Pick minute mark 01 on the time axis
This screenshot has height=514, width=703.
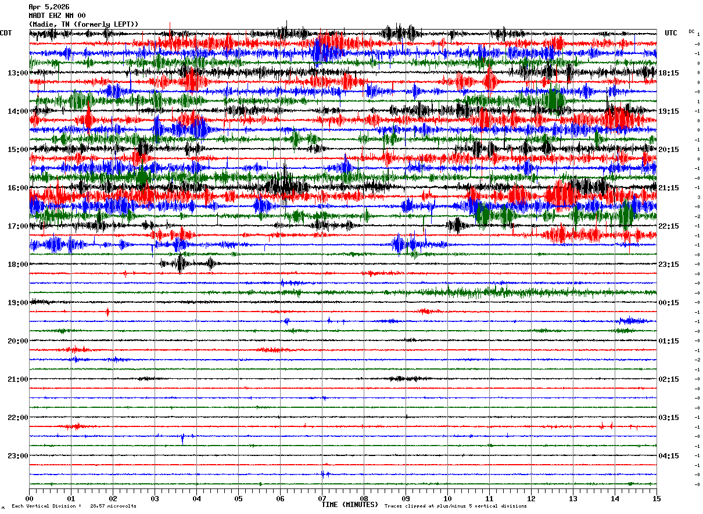[71, 498]
